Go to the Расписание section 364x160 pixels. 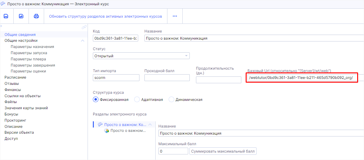coord(15,77)
